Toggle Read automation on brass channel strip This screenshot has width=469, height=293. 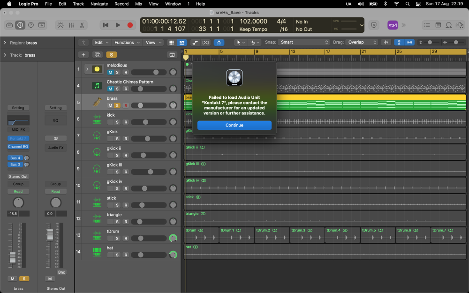(x=18, y=191)
